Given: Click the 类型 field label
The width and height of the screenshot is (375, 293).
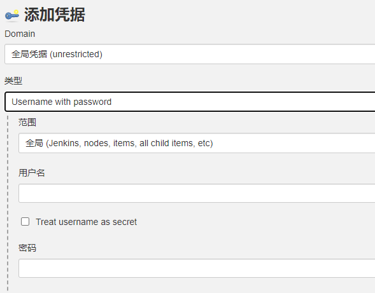Looking at the screenshot, I should click(13, 81).
